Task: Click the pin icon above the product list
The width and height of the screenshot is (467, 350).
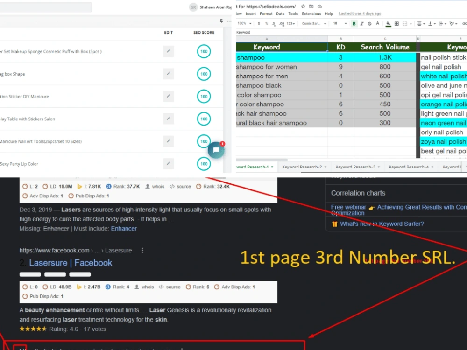Action: (221, 21)
